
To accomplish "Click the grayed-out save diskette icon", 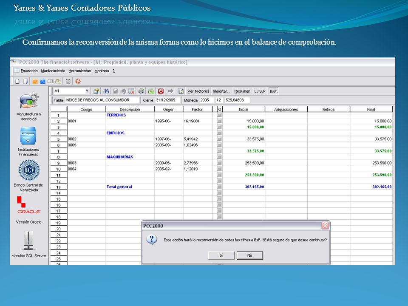I will pyautogui.click(x=116, y=91).
